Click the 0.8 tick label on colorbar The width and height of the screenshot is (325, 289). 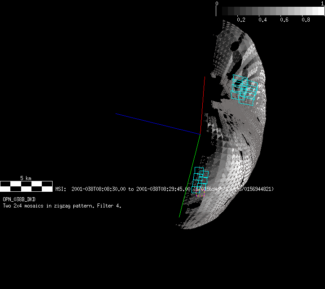click(306, 20)
